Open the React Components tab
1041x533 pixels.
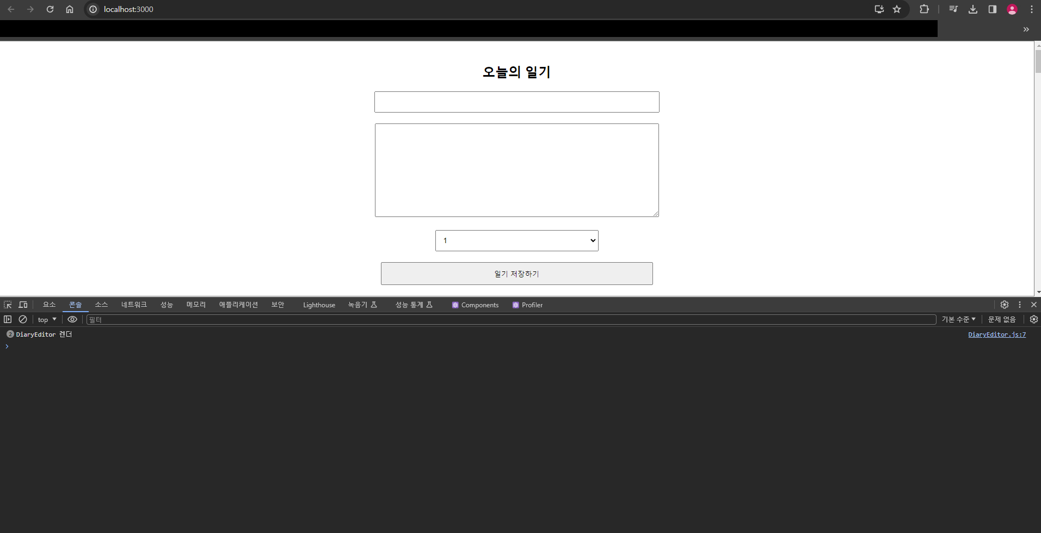pyautogui.click(x=475, y=305)
